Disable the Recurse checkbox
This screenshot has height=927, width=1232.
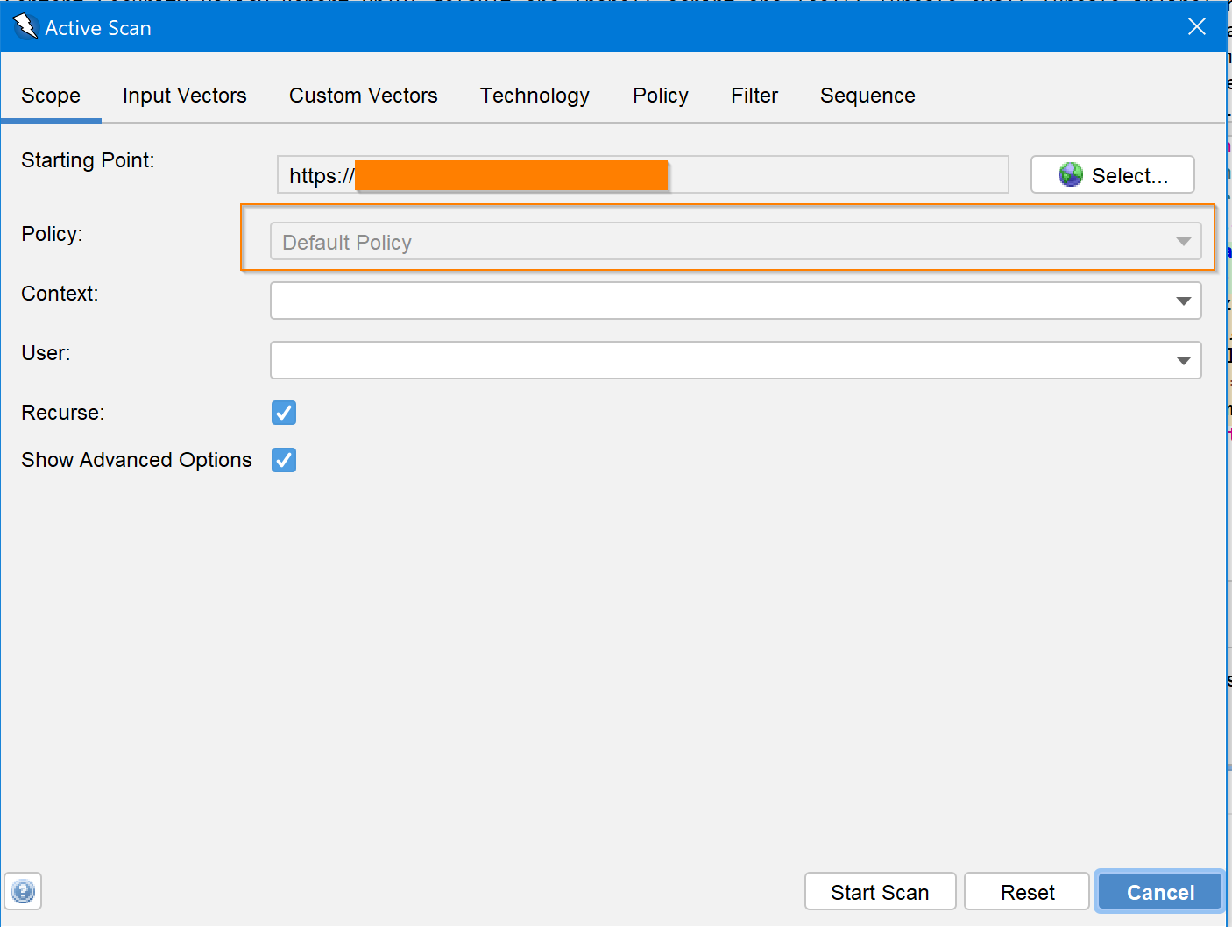coord(283,413)
